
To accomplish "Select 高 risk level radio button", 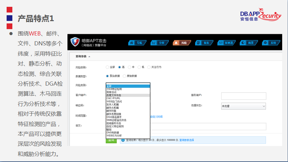I will 120,67.
